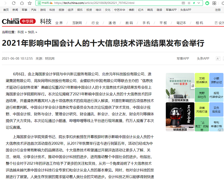Click the 小额贷款必过 ad tile
The width and height of the screenshot is (224, 179).
(x=216, y=80)
